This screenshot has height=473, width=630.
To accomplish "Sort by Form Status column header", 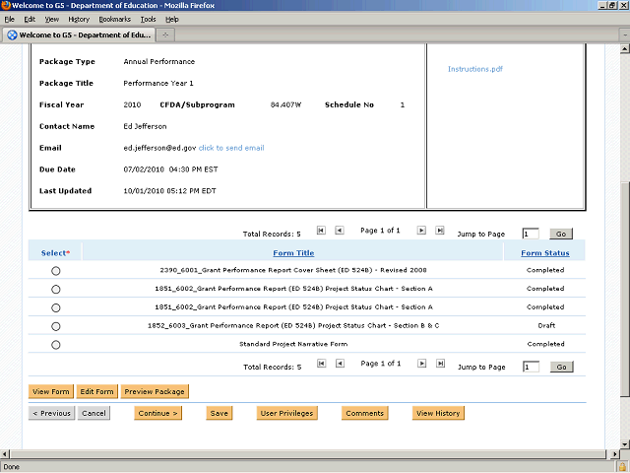I will coord(544,253).
